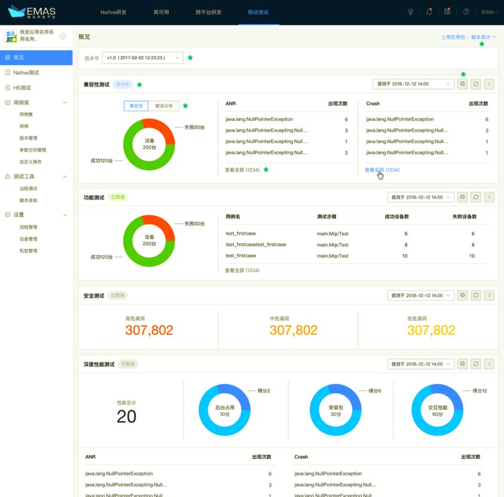The image size is (504, 497).
Task: Click the refresh icon in 安全测试 panel
Action: (x=476, y=295)
